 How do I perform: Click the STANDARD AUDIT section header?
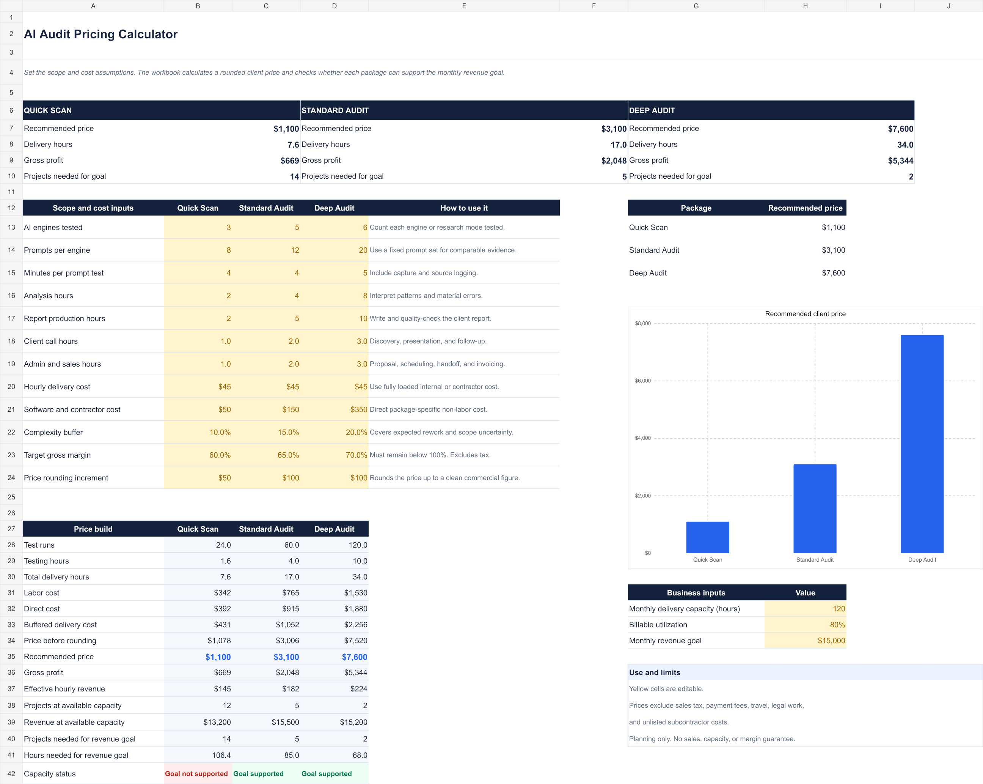coord(464,110)
